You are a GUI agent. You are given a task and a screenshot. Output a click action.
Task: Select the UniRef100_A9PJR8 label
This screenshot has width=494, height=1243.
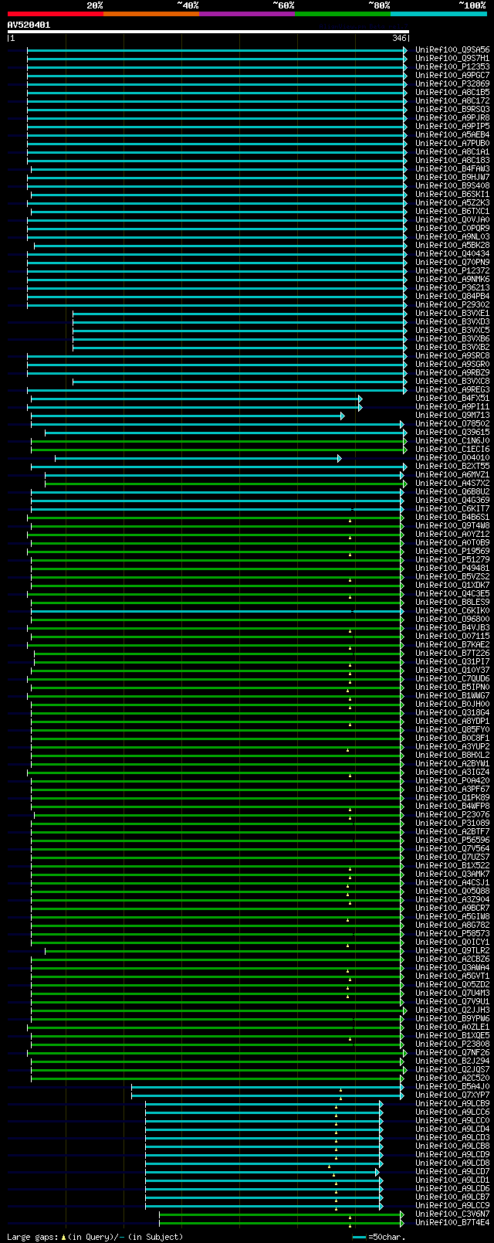point(452,118)
